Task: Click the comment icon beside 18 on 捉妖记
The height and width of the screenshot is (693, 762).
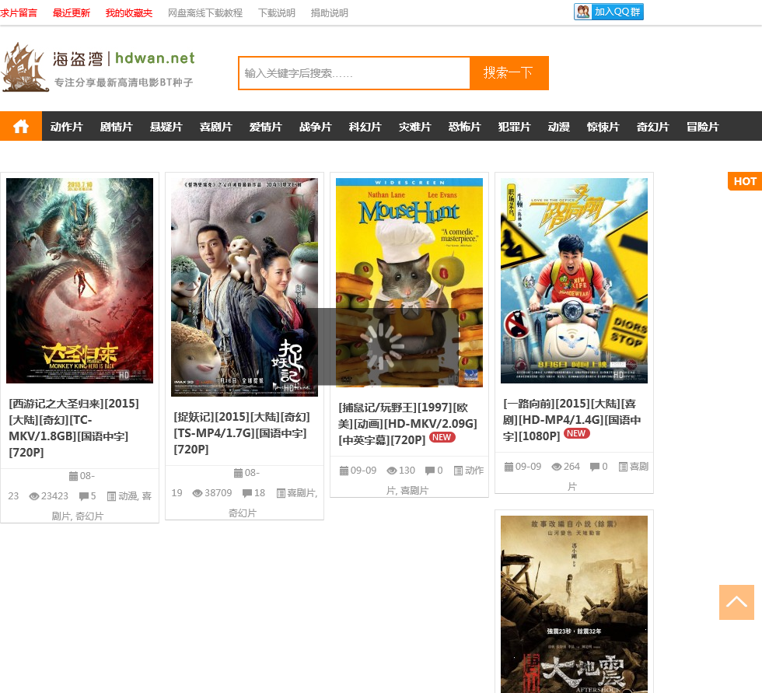Action: click(x=247, y=493)
